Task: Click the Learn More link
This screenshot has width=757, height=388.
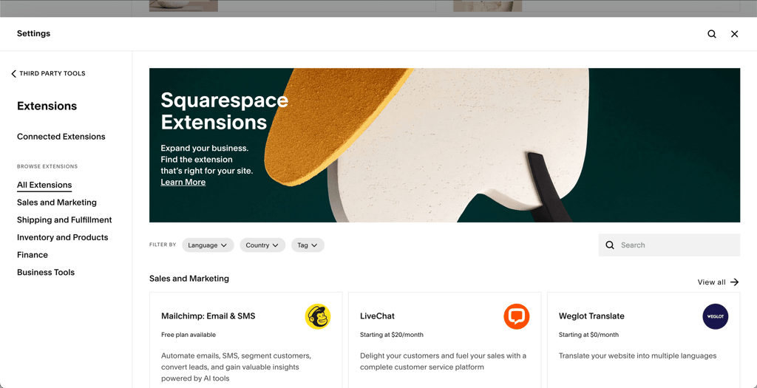Action: [183, 182]
